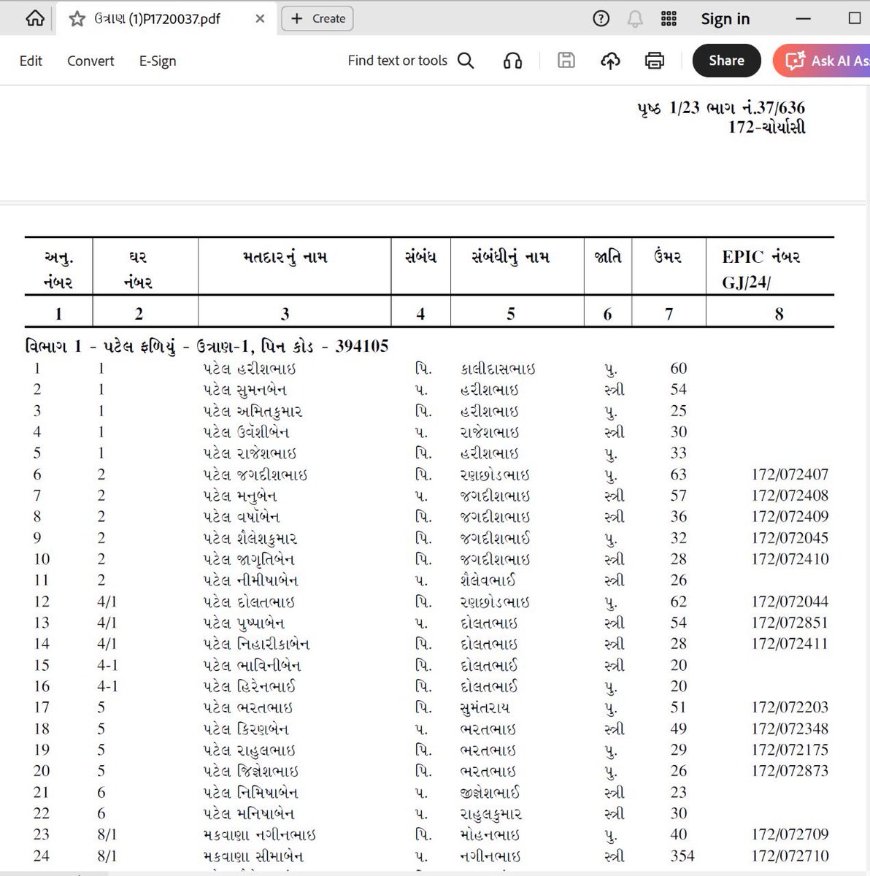Click EPIC number 172/072710

tap(790, 856)
